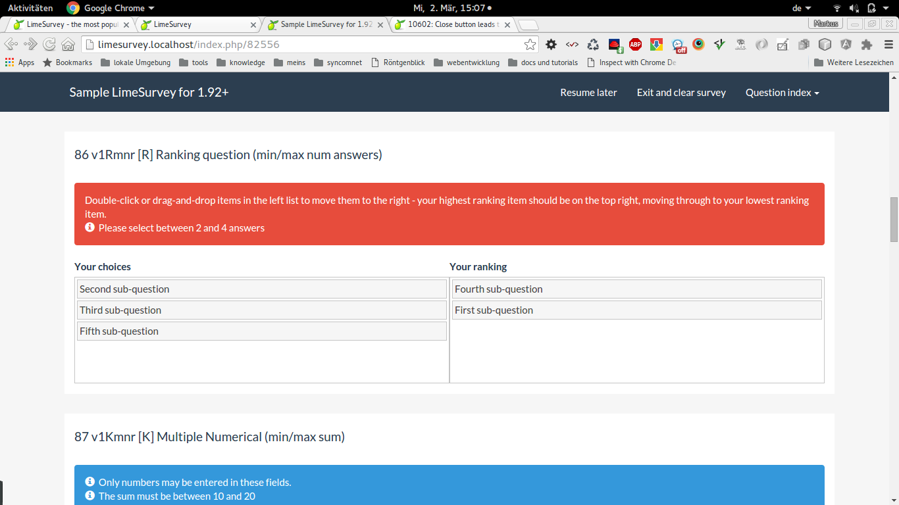
Task: Switch to the 10602: Close button tab
Action: [453, 25]
